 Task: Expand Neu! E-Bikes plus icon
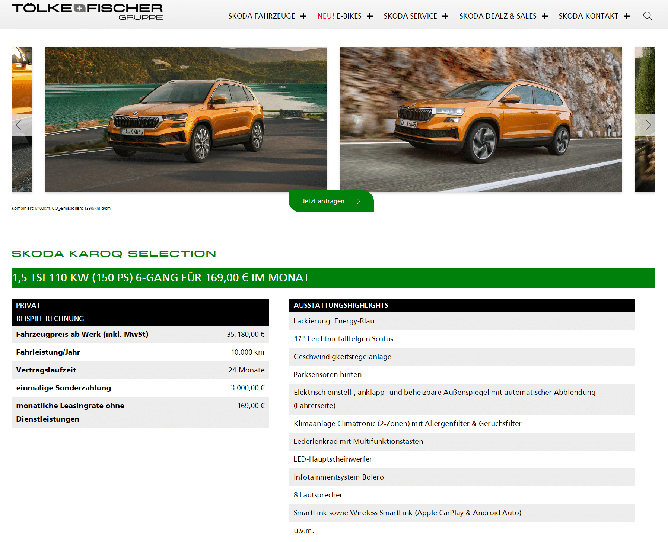coord(370,16)
